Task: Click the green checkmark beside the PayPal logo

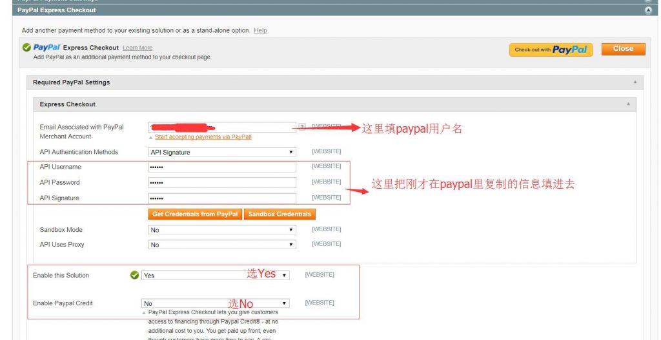Action: [x=26, y=48]
